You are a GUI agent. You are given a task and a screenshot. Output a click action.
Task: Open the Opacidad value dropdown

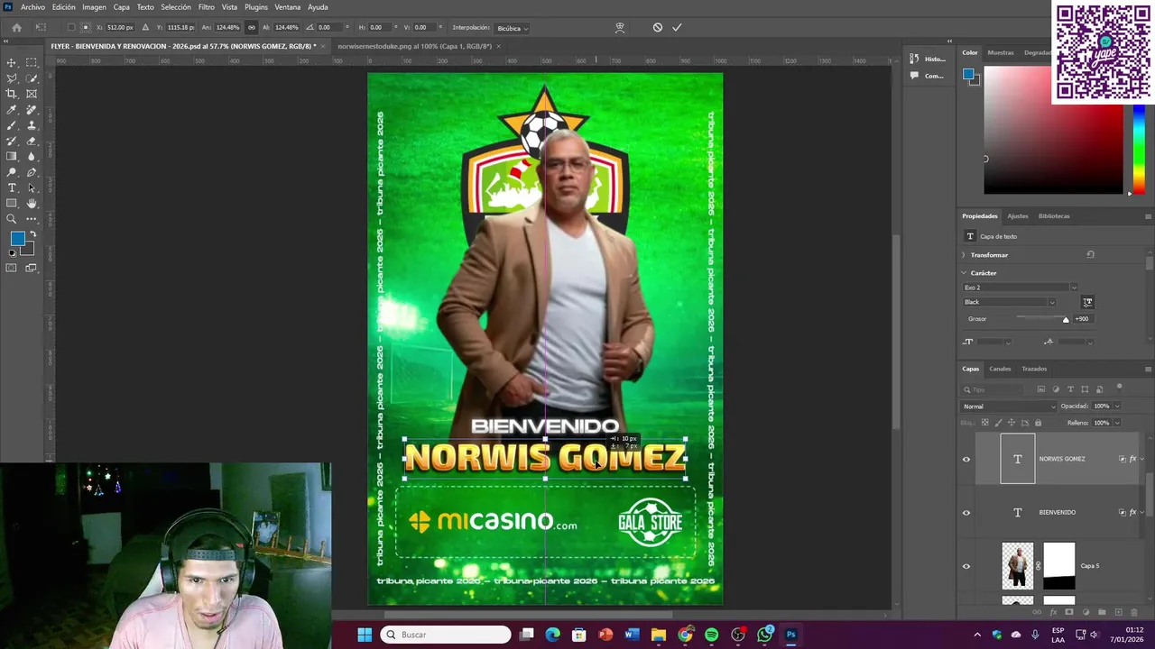(1116, 407)
